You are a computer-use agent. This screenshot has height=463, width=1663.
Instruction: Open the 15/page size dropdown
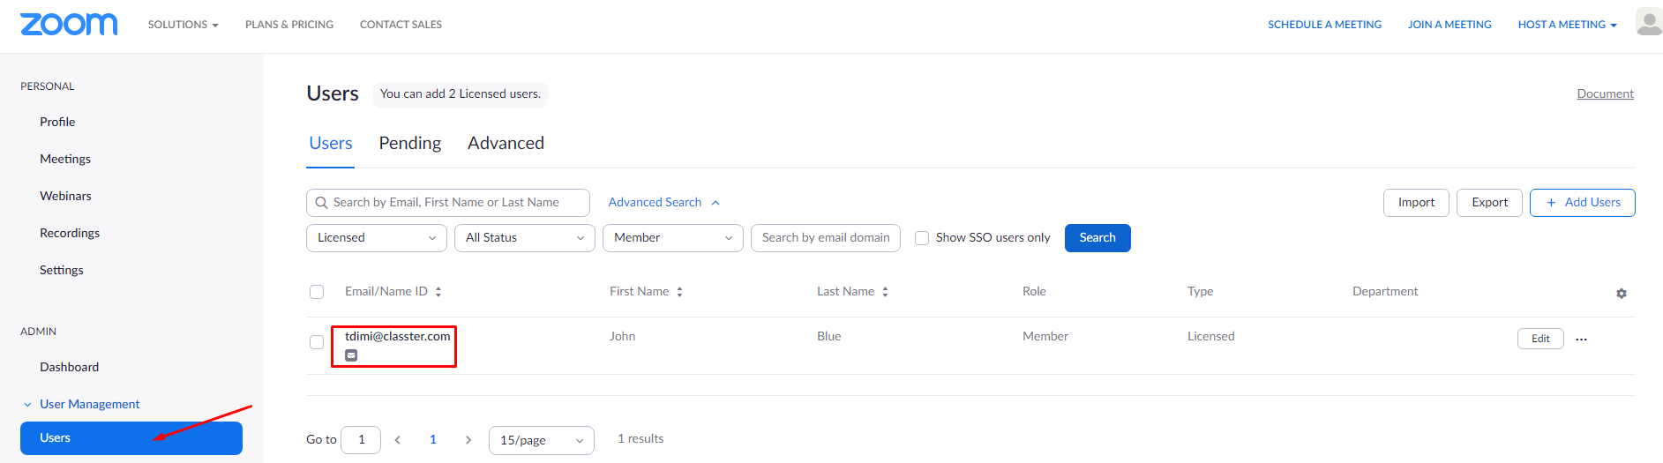click(542, 440)
